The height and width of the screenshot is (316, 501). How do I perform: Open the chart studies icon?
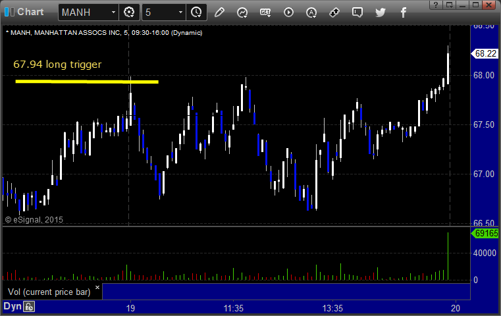[x=242, y=13]
